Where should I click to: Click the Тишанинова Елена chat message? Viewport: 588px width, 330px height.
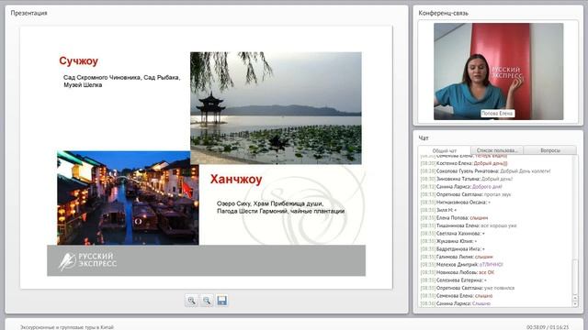(x=469, y=225)
